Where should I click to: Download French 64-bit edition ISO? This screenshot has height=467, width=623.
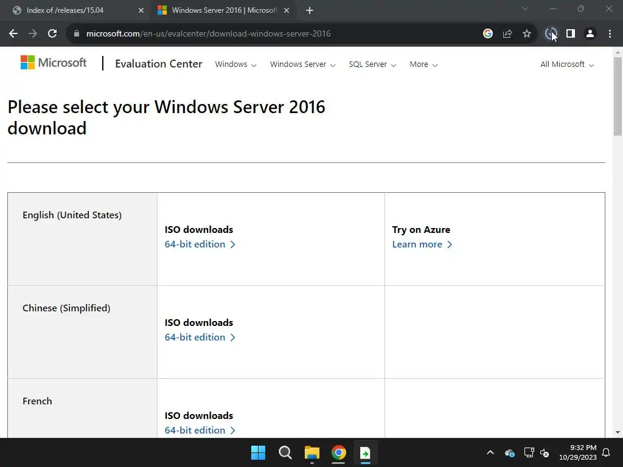200,430
